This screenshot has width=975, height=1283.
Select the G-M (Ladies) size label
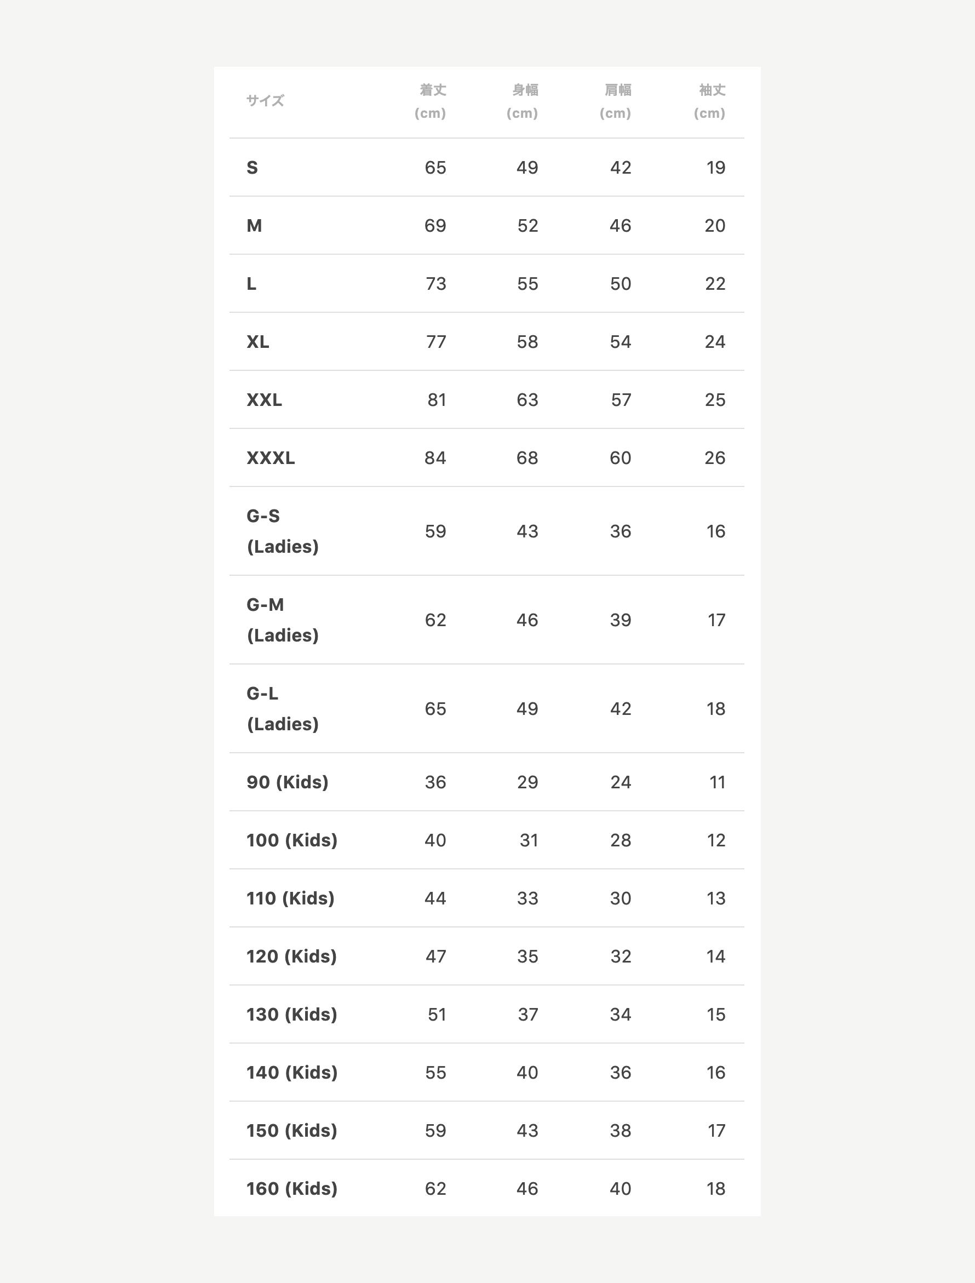pyautogui.click(x=283, y=620)
